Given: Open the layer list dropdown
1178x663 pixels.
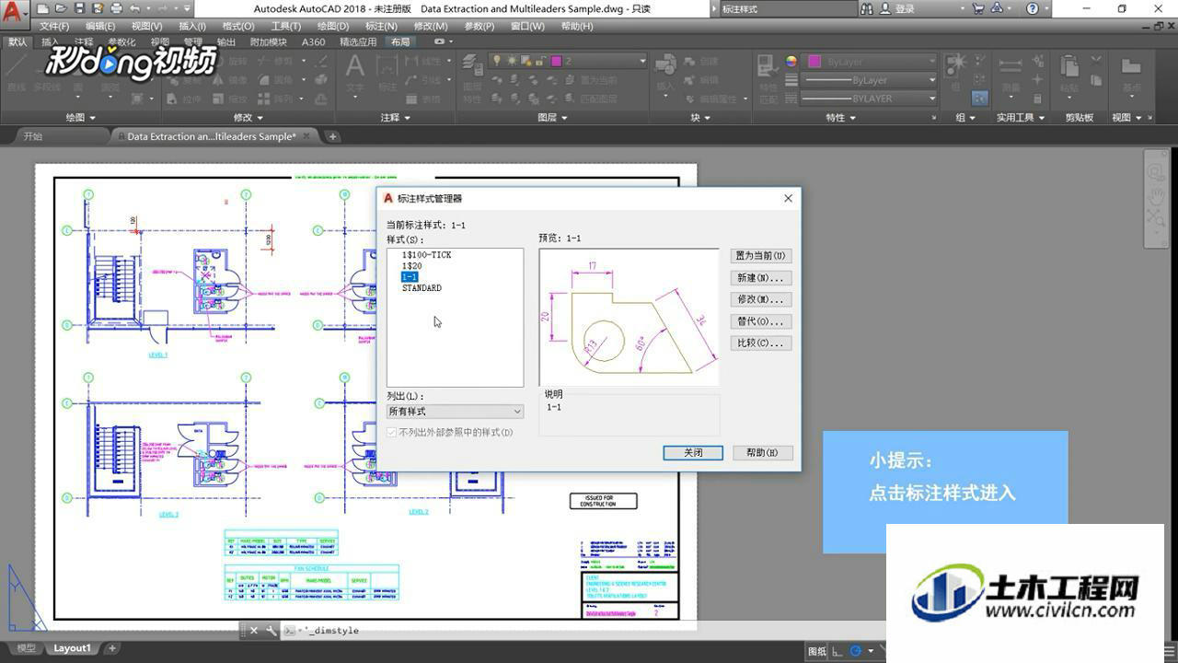Looking at the screenshot, I should click(642, 61).
